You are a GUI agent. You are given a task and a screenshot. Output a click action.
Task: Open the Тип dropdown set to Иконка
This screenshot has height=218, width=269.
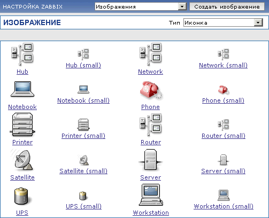pos(223,22)
